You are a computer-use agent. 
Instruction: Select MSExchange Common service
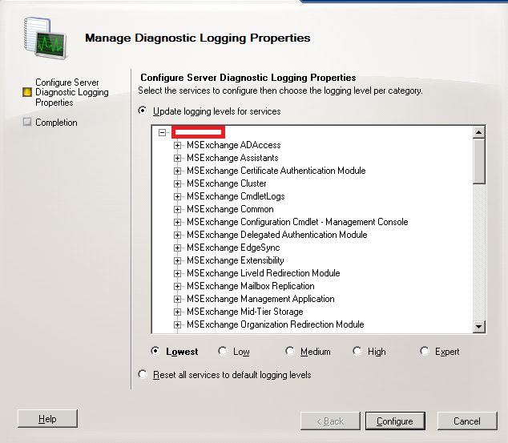[230, 209]
